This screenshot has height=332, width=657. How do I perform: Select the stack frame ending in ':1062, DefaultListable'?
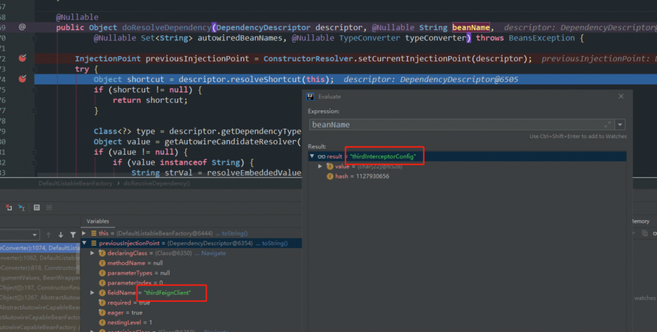(x=40, y=258)
